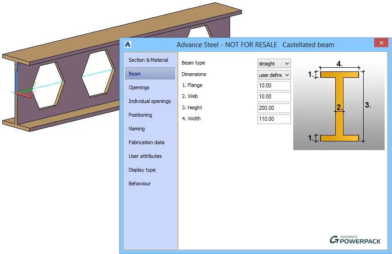Open the Fabrication data page
The width and height of the screenshot is (392, 254).
(146, 142)
